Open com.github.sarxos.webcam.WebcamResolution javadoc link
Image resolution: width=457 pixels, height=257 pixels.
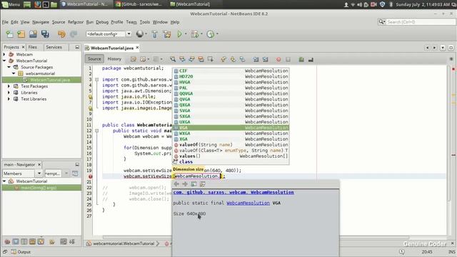233,192
